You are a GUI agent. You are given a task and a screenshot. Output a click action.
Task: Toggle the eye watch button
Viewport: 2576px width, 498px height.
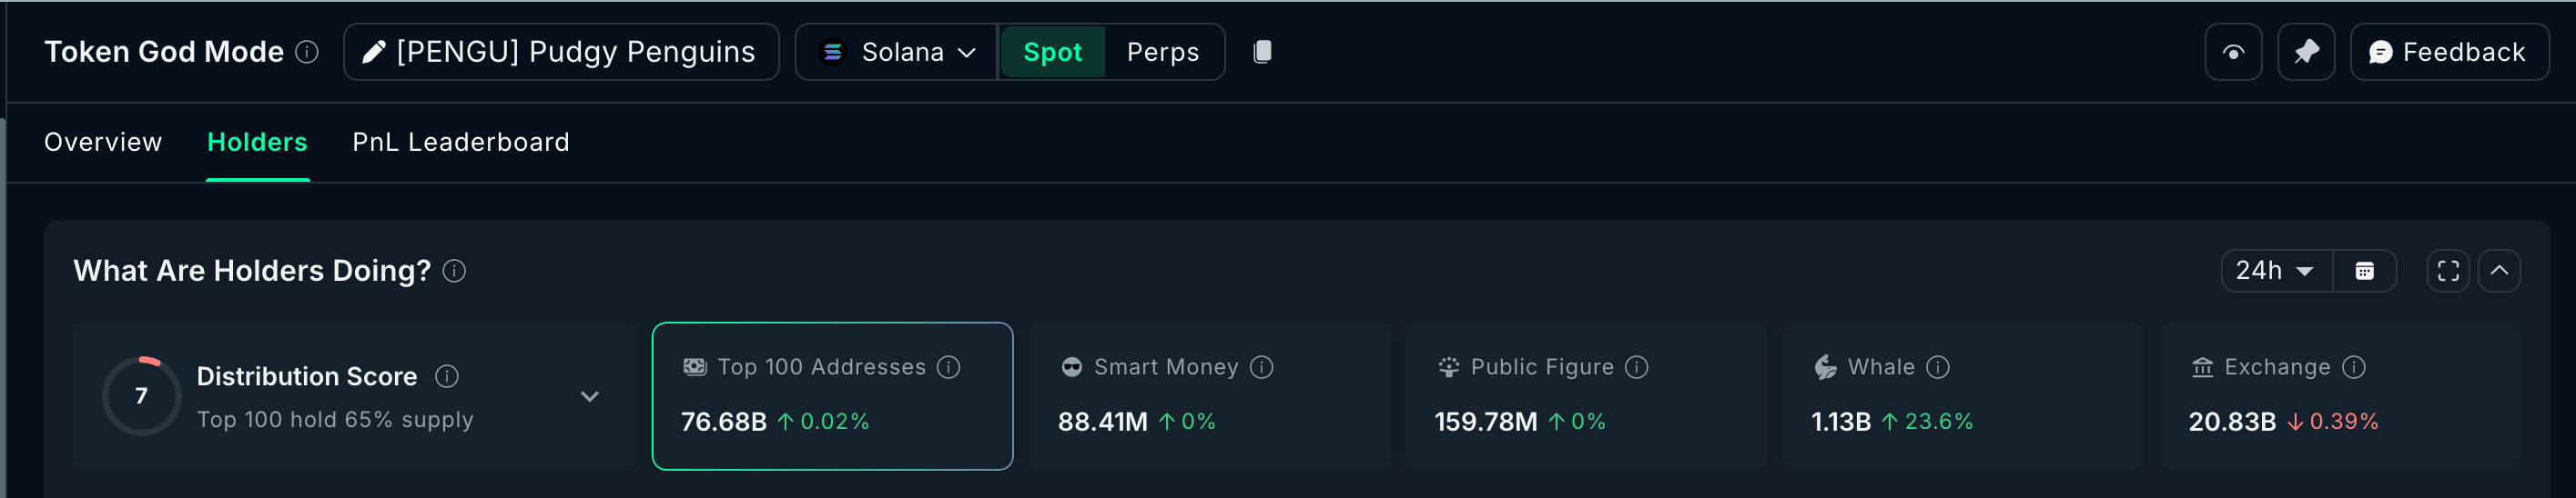pyautogui.click(x=2233, y=52)
